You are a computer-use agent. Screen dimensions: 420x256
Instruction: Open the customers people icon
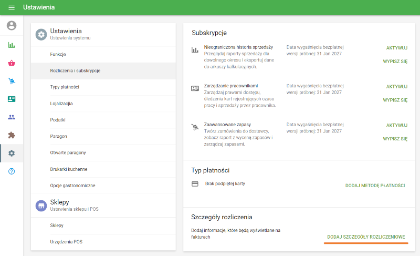(x=12, y=117)
